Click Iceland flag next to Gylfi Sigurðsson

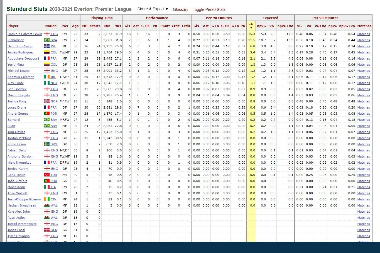[47, 46]
